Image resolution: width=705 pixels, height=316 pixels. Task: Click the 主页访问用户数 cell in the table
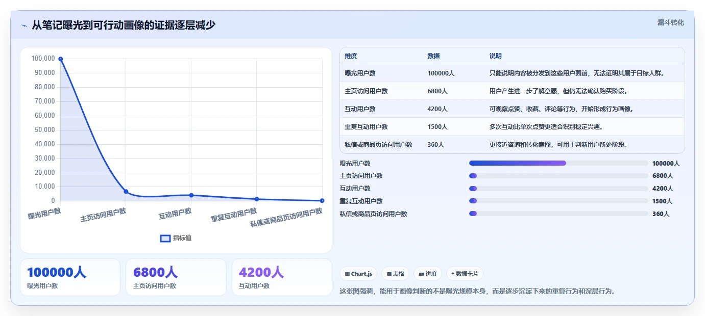(x=366, y=91)
